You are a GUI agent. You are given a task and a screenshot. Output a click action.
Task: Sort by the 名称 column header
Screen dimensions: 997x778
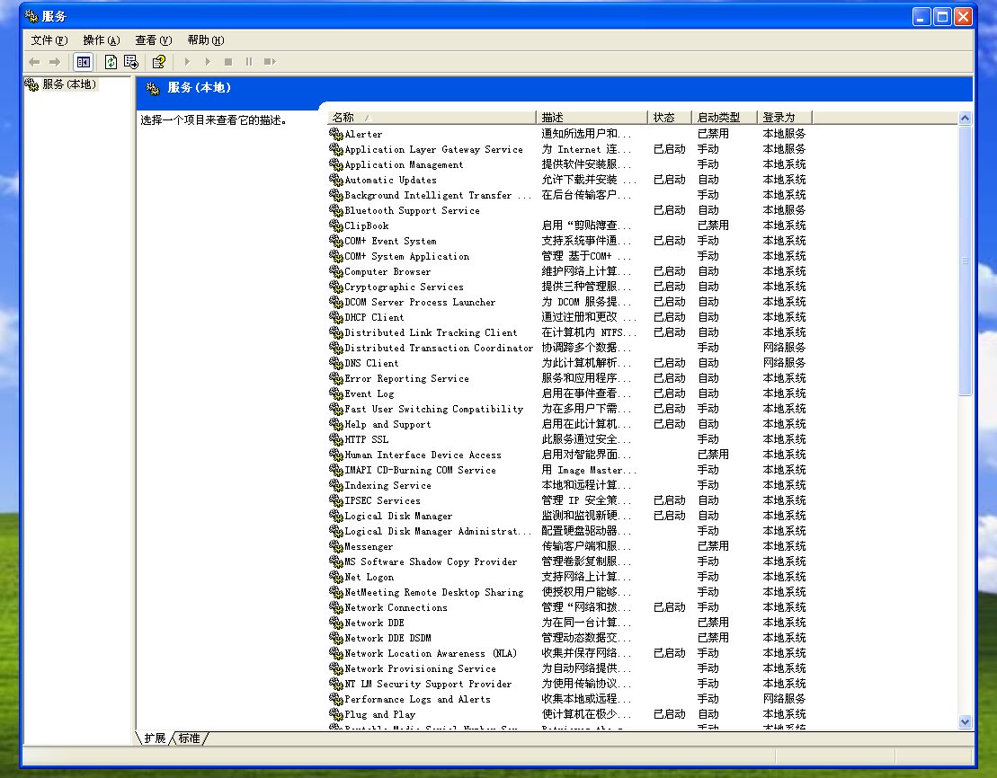pos(432,118)
